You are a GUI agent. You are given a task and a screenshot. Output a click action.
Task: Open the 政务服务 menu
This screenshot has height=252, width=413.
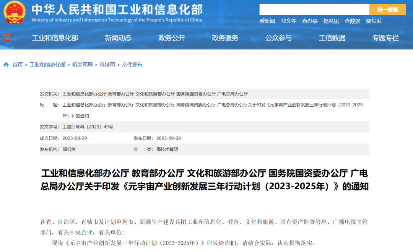[224, 38]
